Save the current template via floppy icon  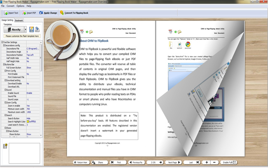[31, 29]
